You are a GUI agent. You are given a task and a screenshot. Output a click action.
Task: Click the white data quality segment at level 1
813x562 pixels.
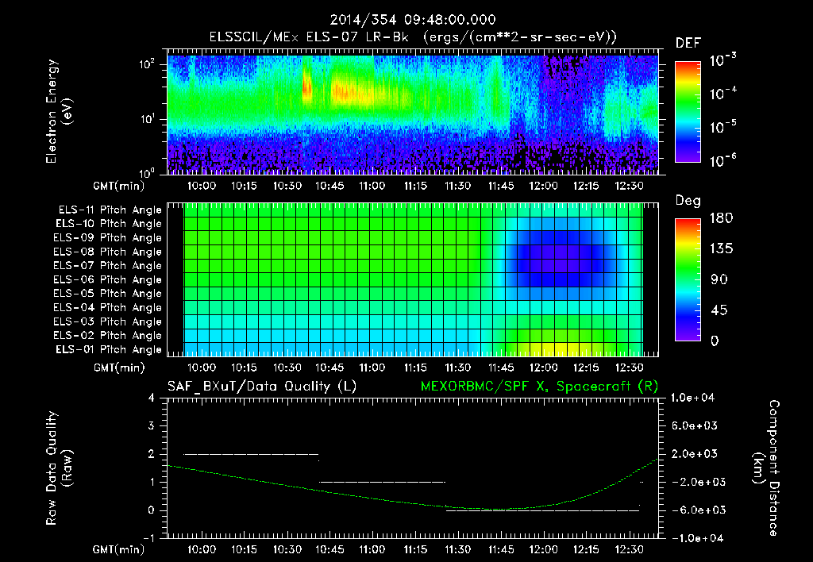coord(382,482)
